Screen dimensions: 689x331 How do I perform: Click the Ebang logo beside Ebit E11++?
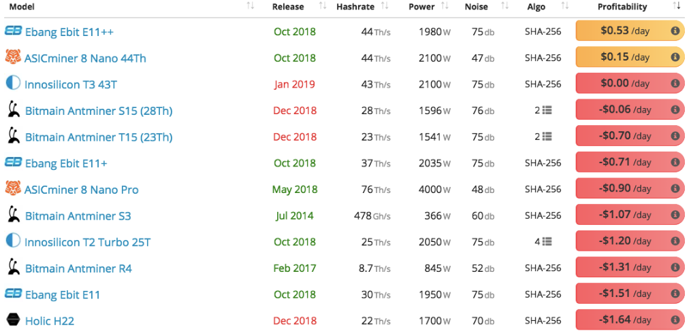coord(13,31)
